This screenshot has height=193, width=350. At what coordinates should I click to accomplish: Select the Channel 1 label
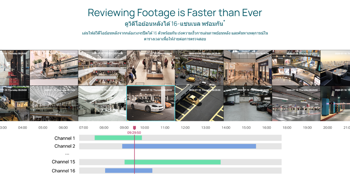point(65,138)
